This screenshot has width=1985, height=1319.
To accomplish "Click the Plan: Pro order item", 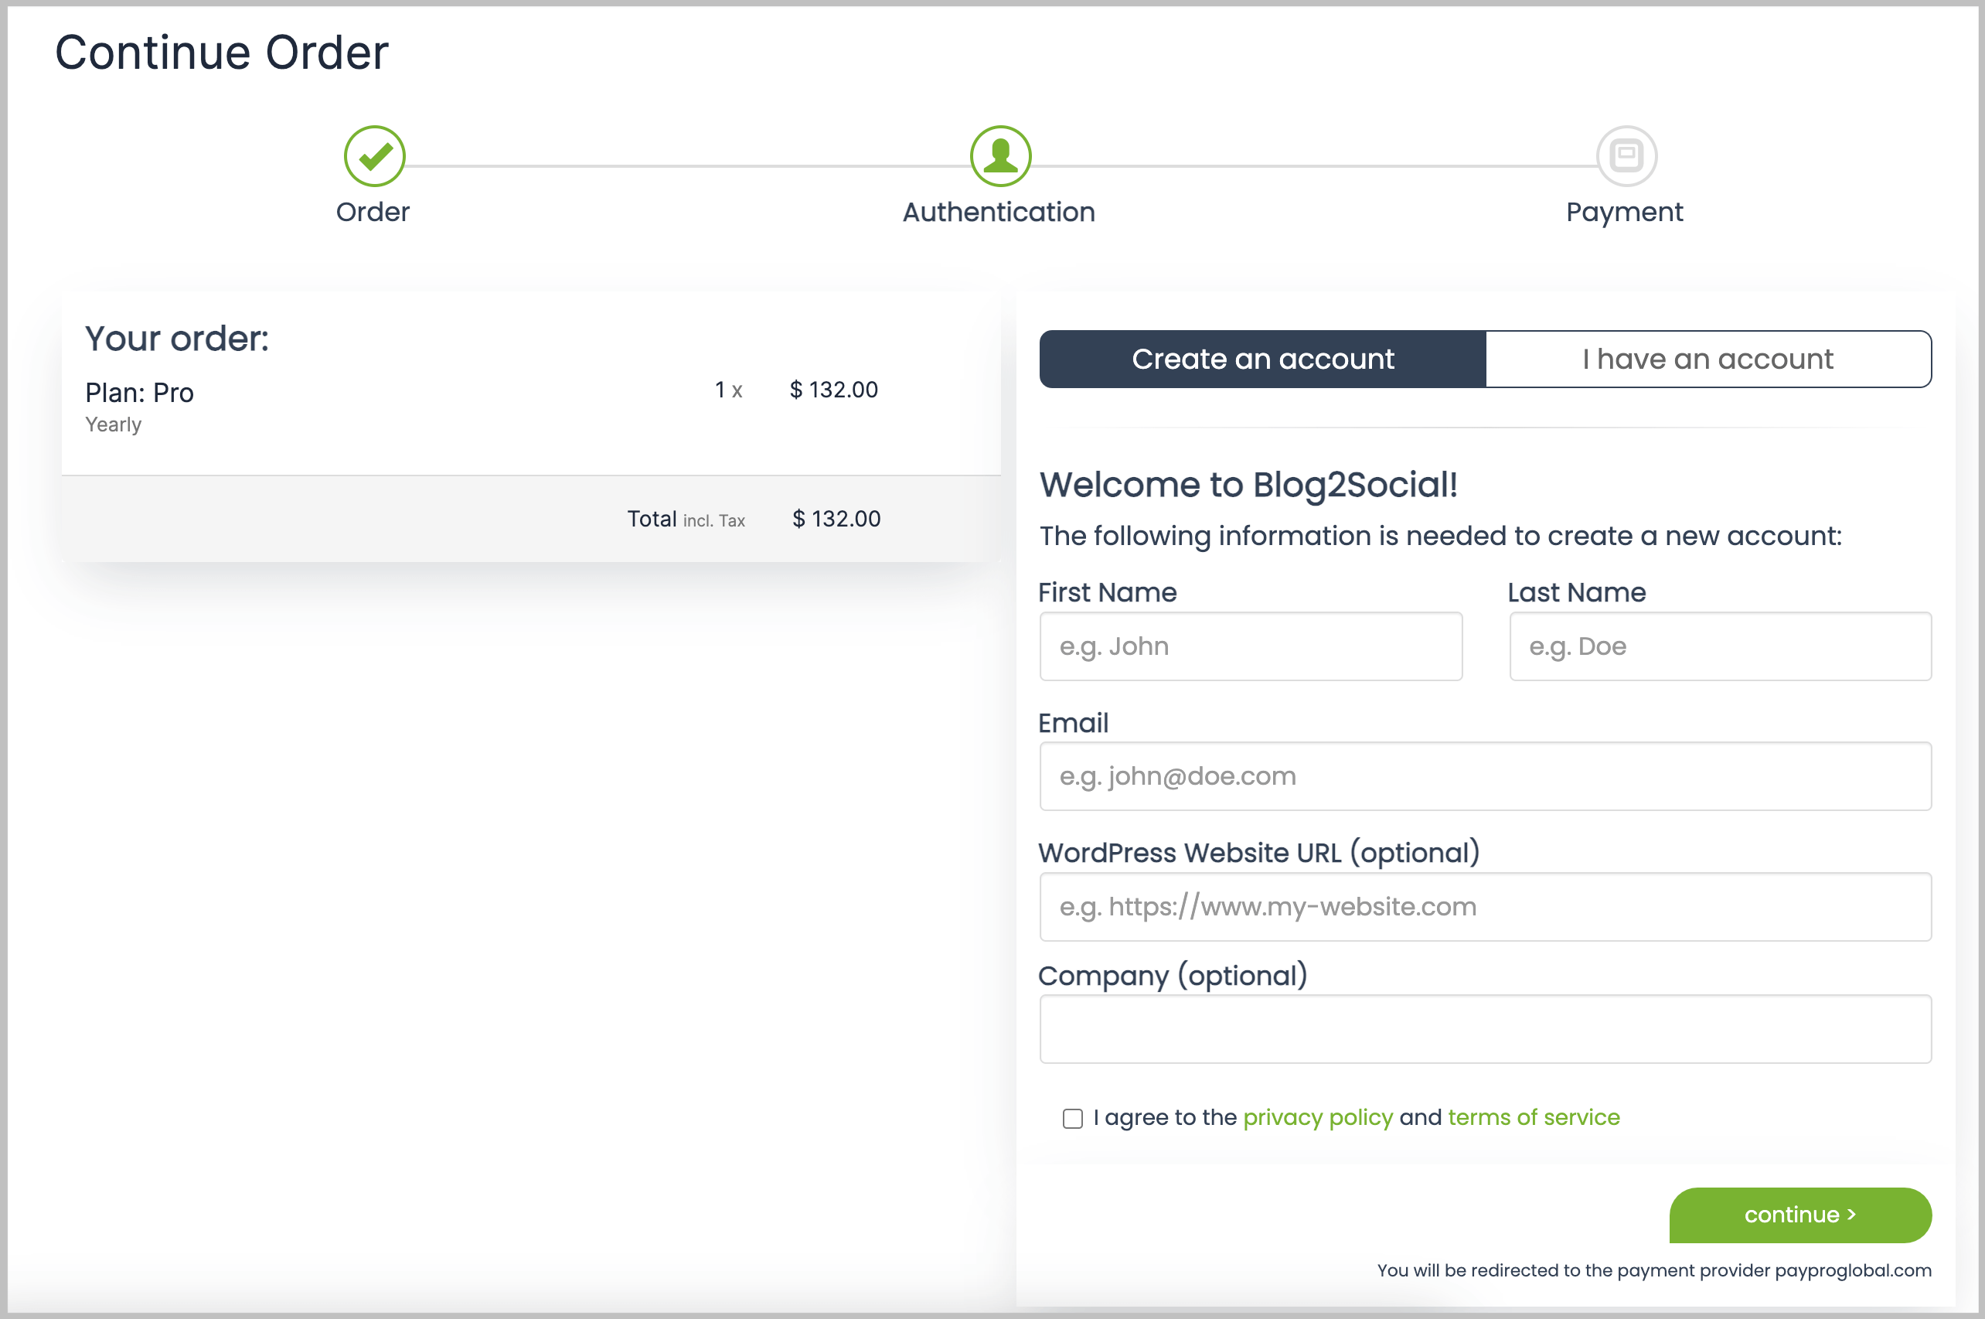I will click(140, 393).
